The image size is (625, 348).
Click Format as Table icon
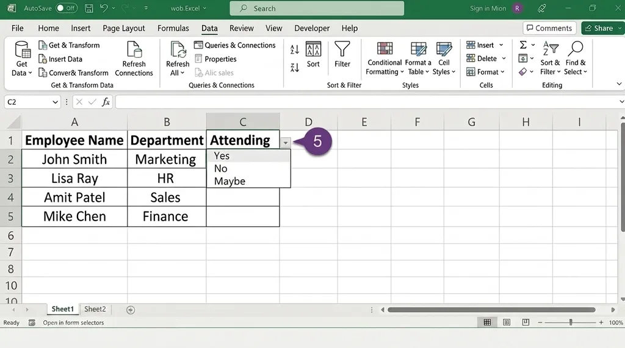419,49
